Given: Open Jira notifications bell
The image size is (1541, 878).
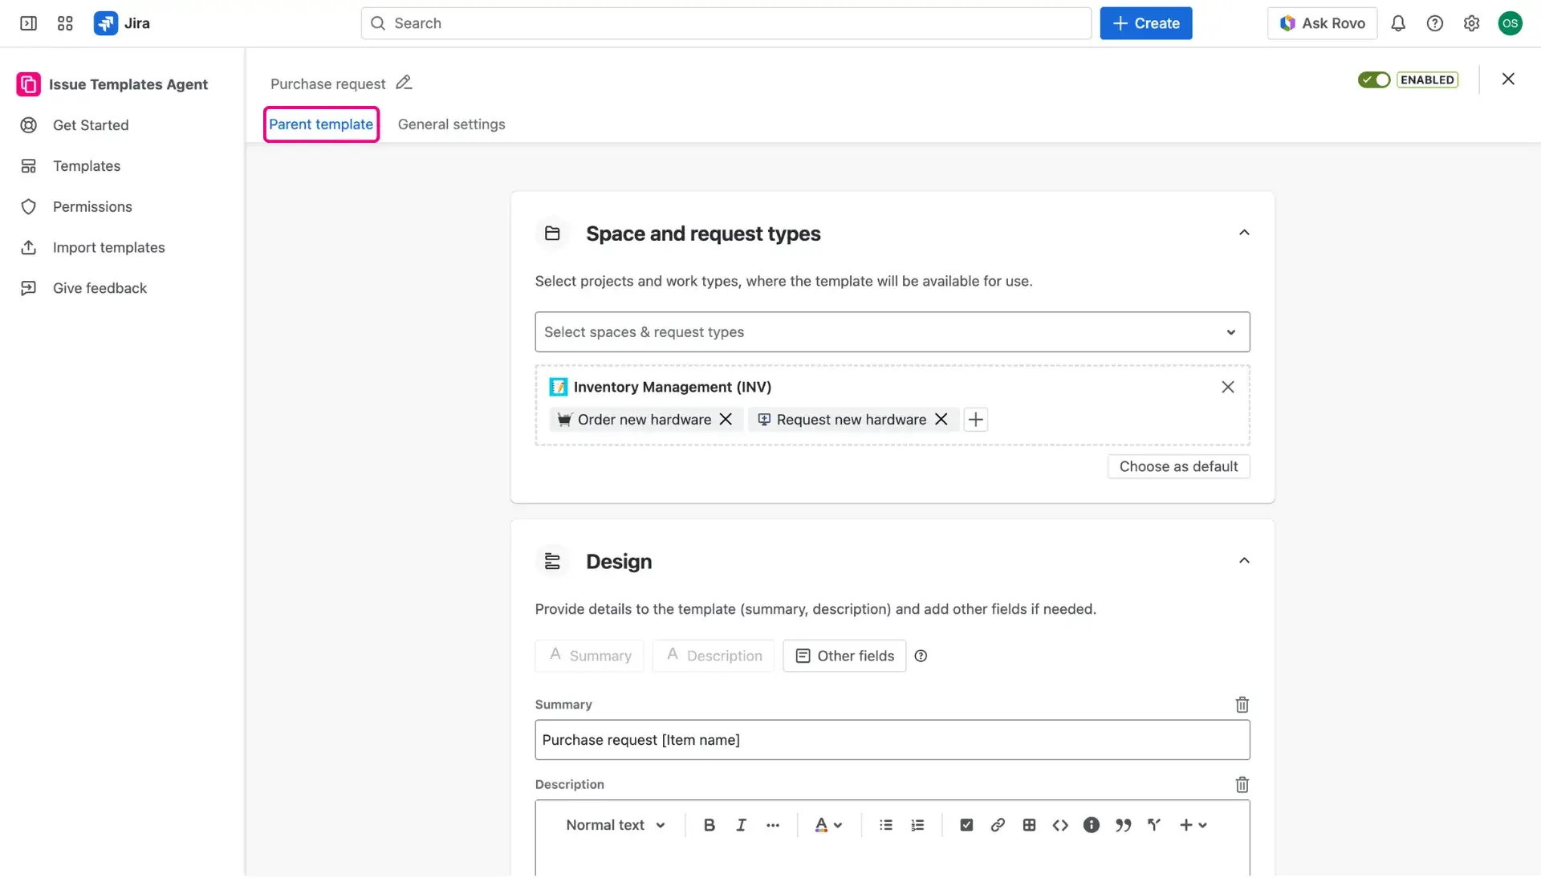Looking at the screenshot, I should 1398,23.
